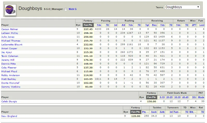Sort kickers by 50+ field goals
Screen dimensions: 207x123
pos(194,97)
